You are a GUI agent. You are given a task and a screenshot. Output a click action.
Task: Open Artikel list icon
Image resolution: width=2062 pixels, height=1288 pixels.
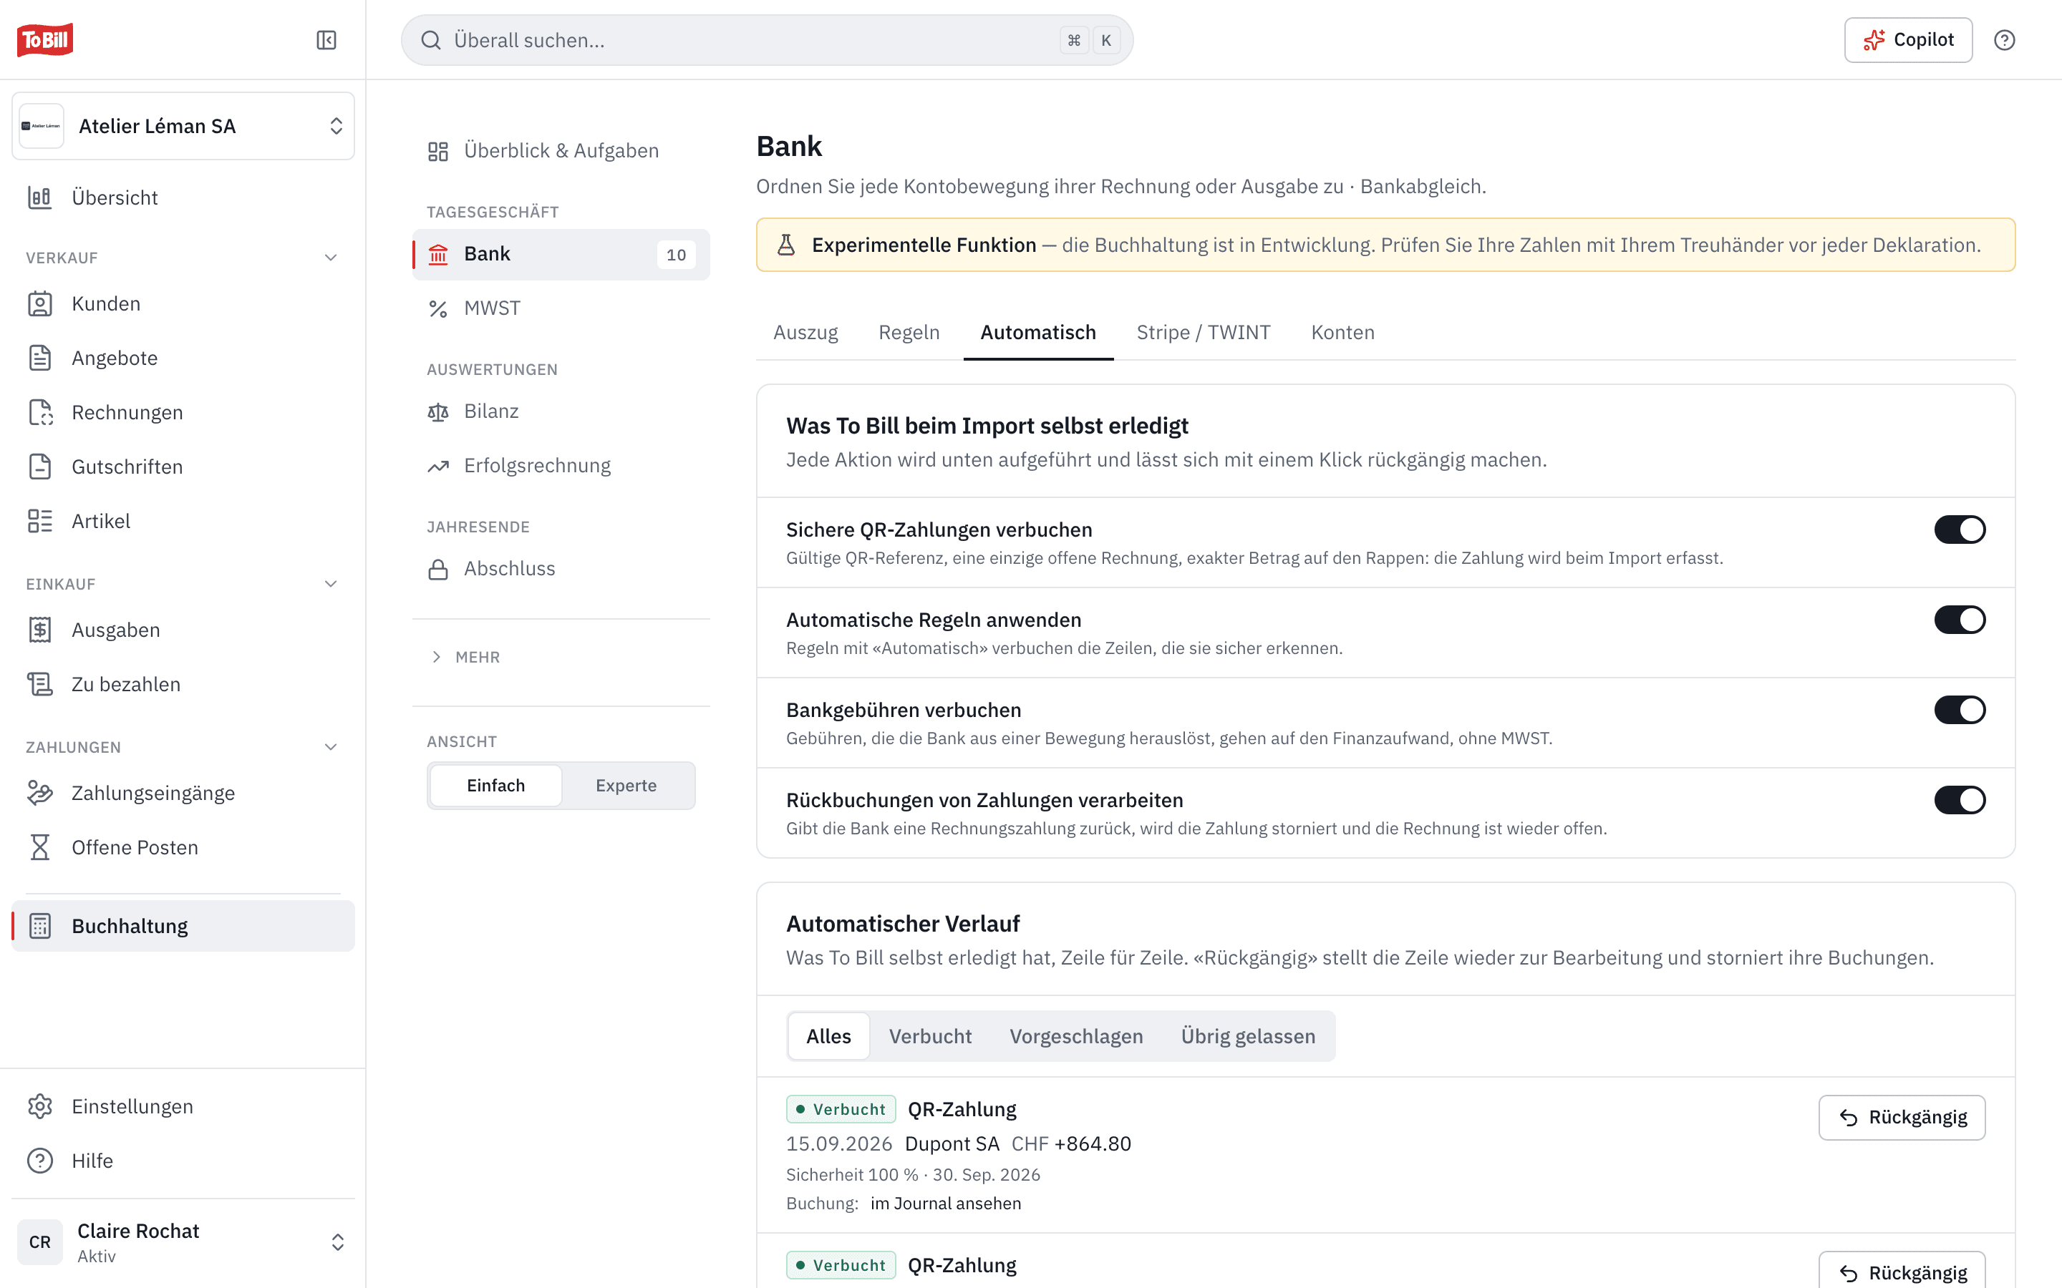[x=40, y=522]
